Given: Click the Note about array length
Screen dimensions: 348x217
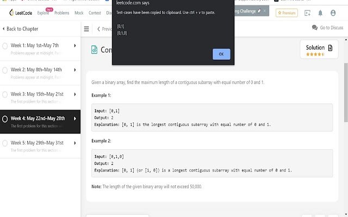Looking at the screenshot, I should [147, 187].
